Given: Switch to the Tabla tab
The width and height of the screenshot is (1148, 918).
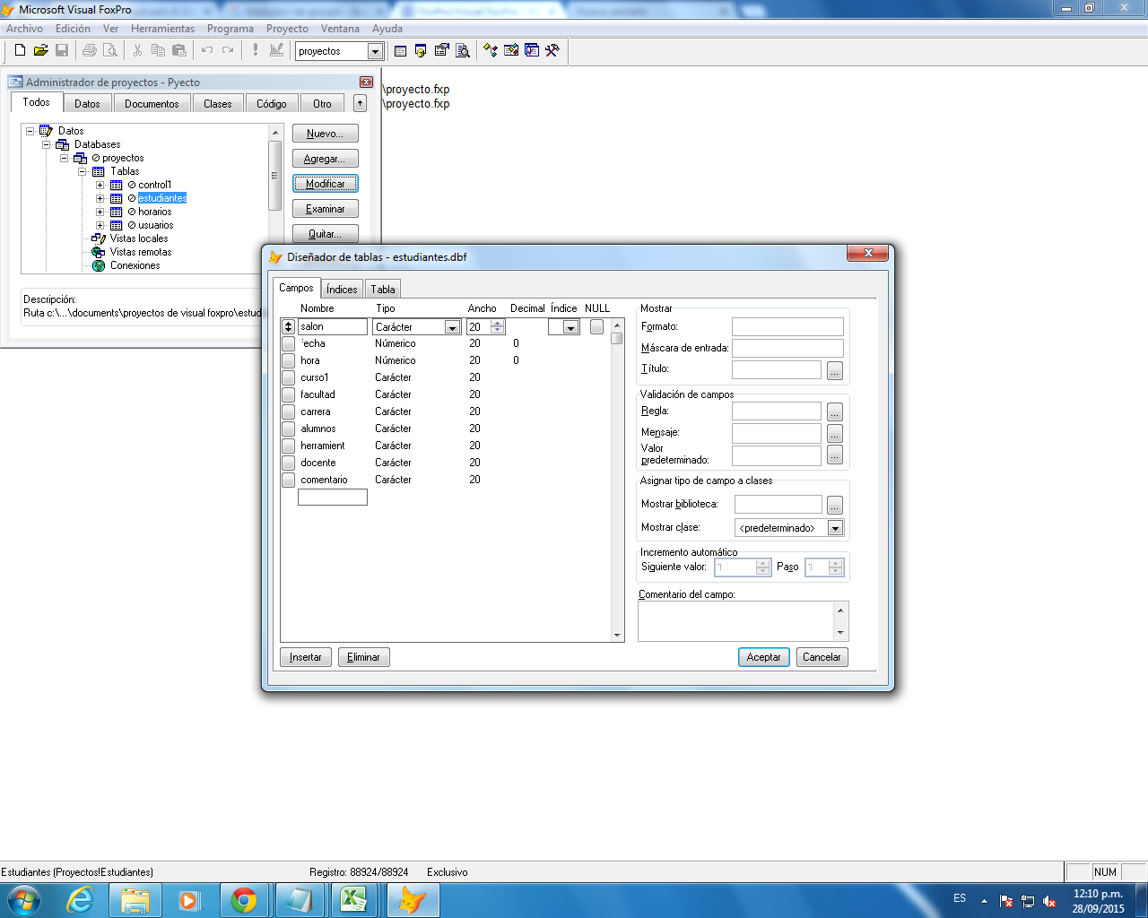Looking at the screenshot, I should (383, 289).
